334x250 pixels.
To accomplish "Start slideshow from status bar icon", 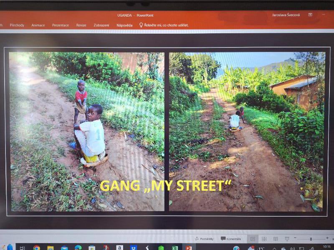I will pyautogui.click(x=287, y=239).
